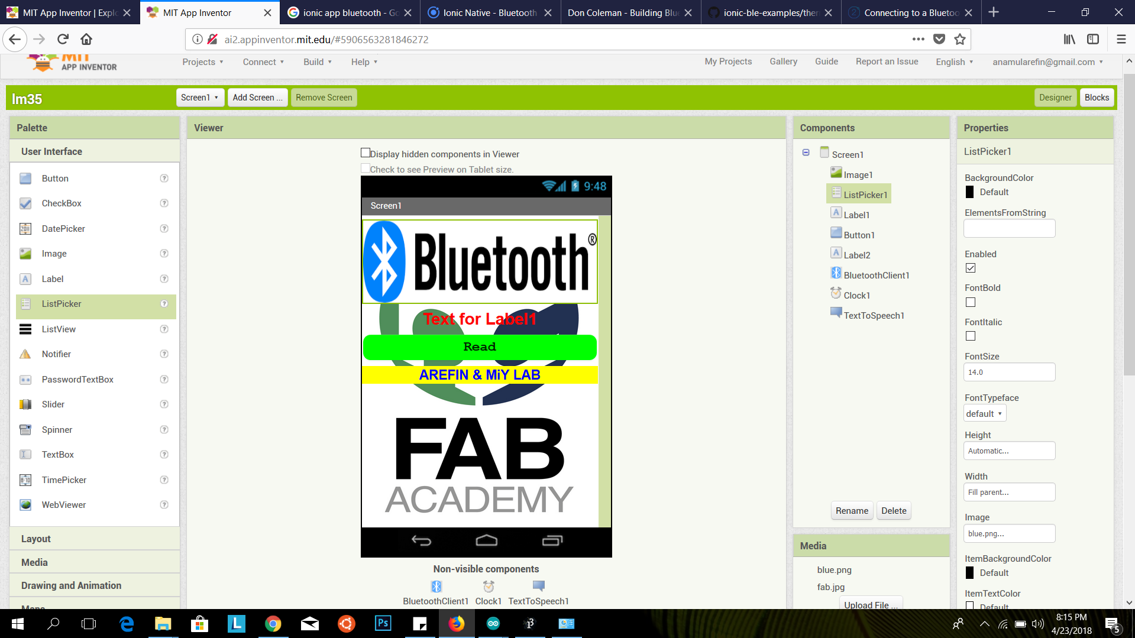
Task: Show help for the Button component
Action: click(164, 179)
